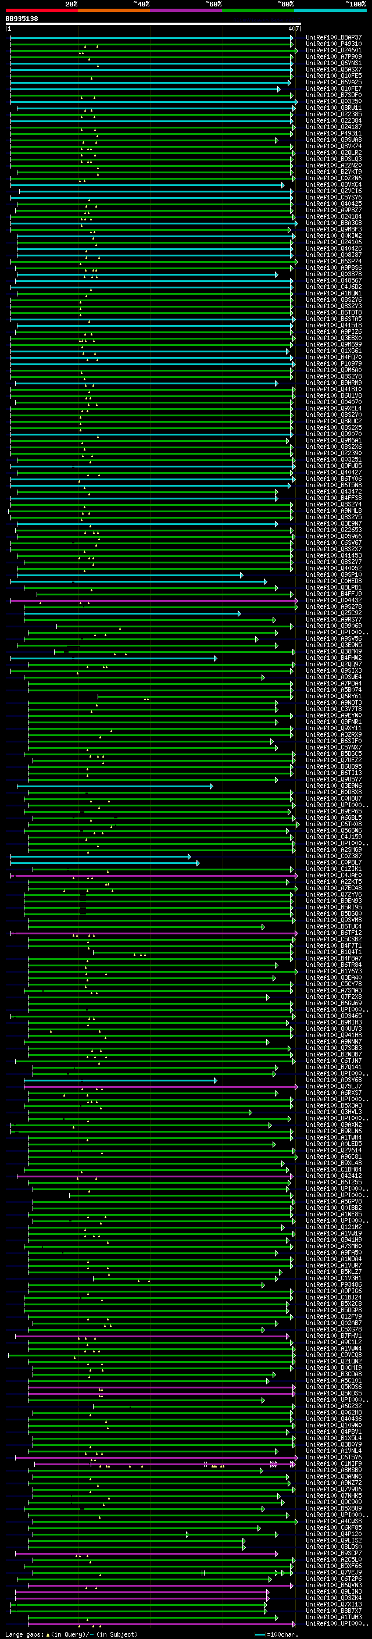Select label UniRef100_Q03250
Image resolution: width=372 pixels, height=1639 pixels.
pyautogui.click(x=334, y=101)
